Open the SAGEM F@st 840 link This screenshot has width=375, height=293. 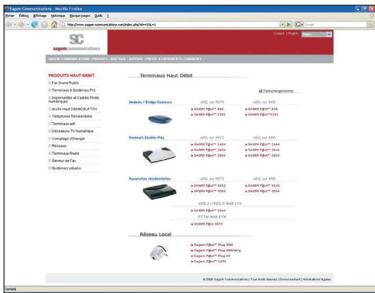[263, 109]
